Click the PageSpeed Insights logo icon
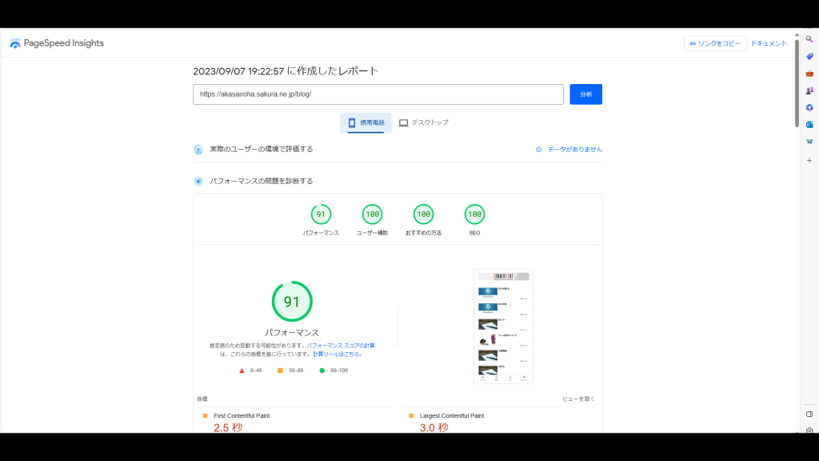Viewport: 819px width, 461px height. [15, 43]
